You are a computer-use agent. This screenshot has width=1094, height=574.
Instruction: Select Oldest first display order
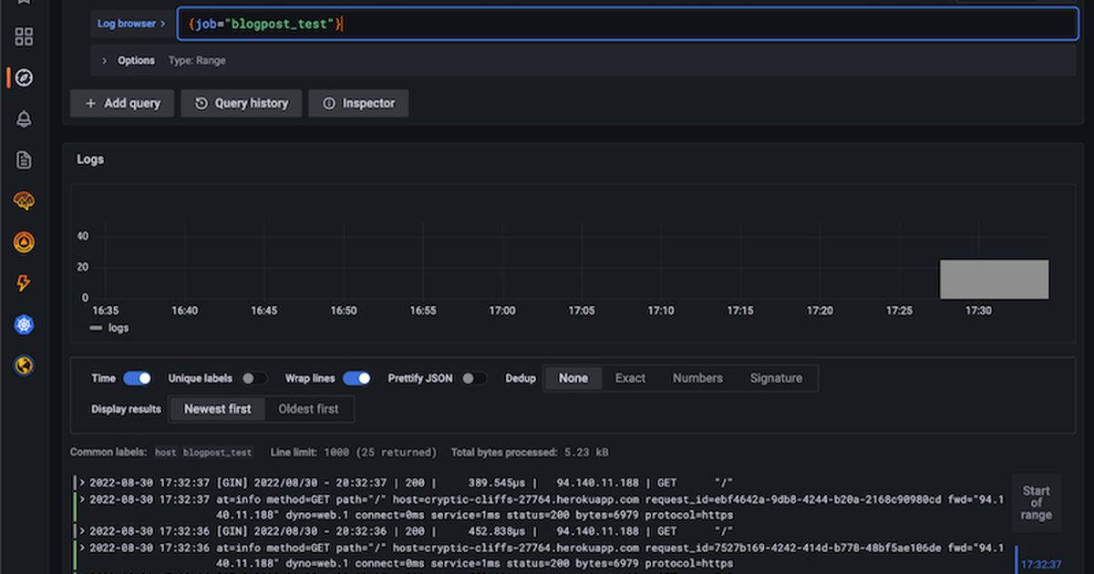tap(308, 409)
